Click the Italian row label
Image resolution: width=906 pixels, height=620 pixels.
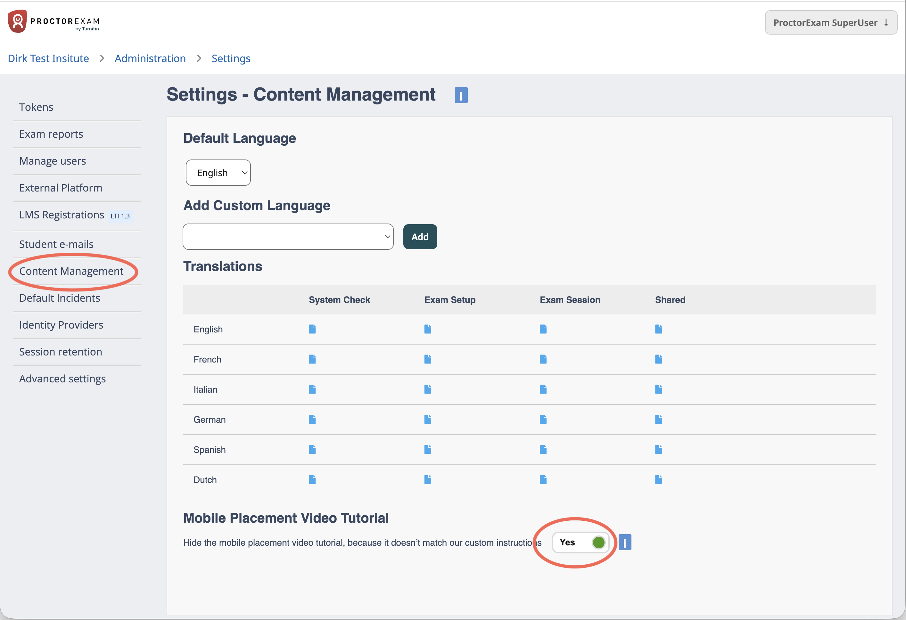tap(205, 389)
